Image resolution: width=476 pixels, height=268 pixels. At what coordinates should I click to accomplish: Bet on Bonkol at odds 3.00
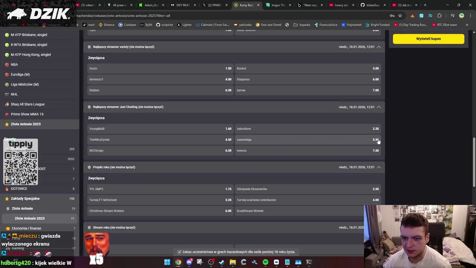[x=308, y=68]
